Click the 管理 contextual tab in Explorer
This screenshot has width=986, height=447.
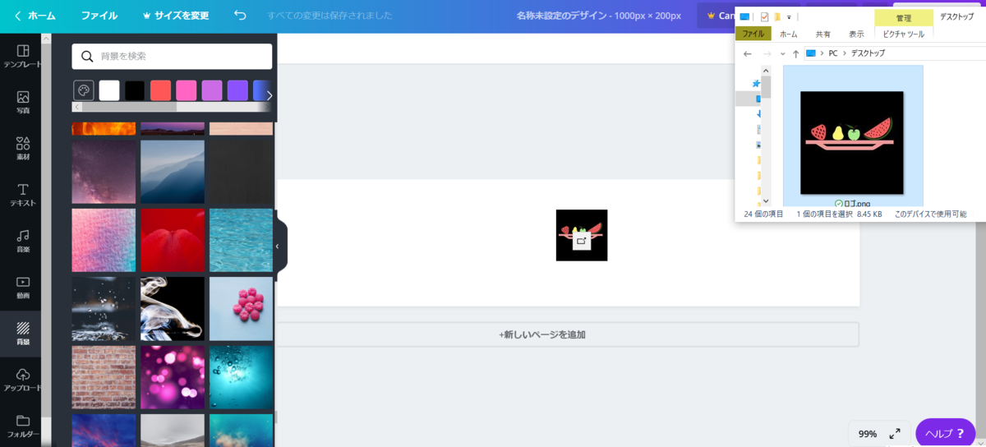(x=904, y=17)
